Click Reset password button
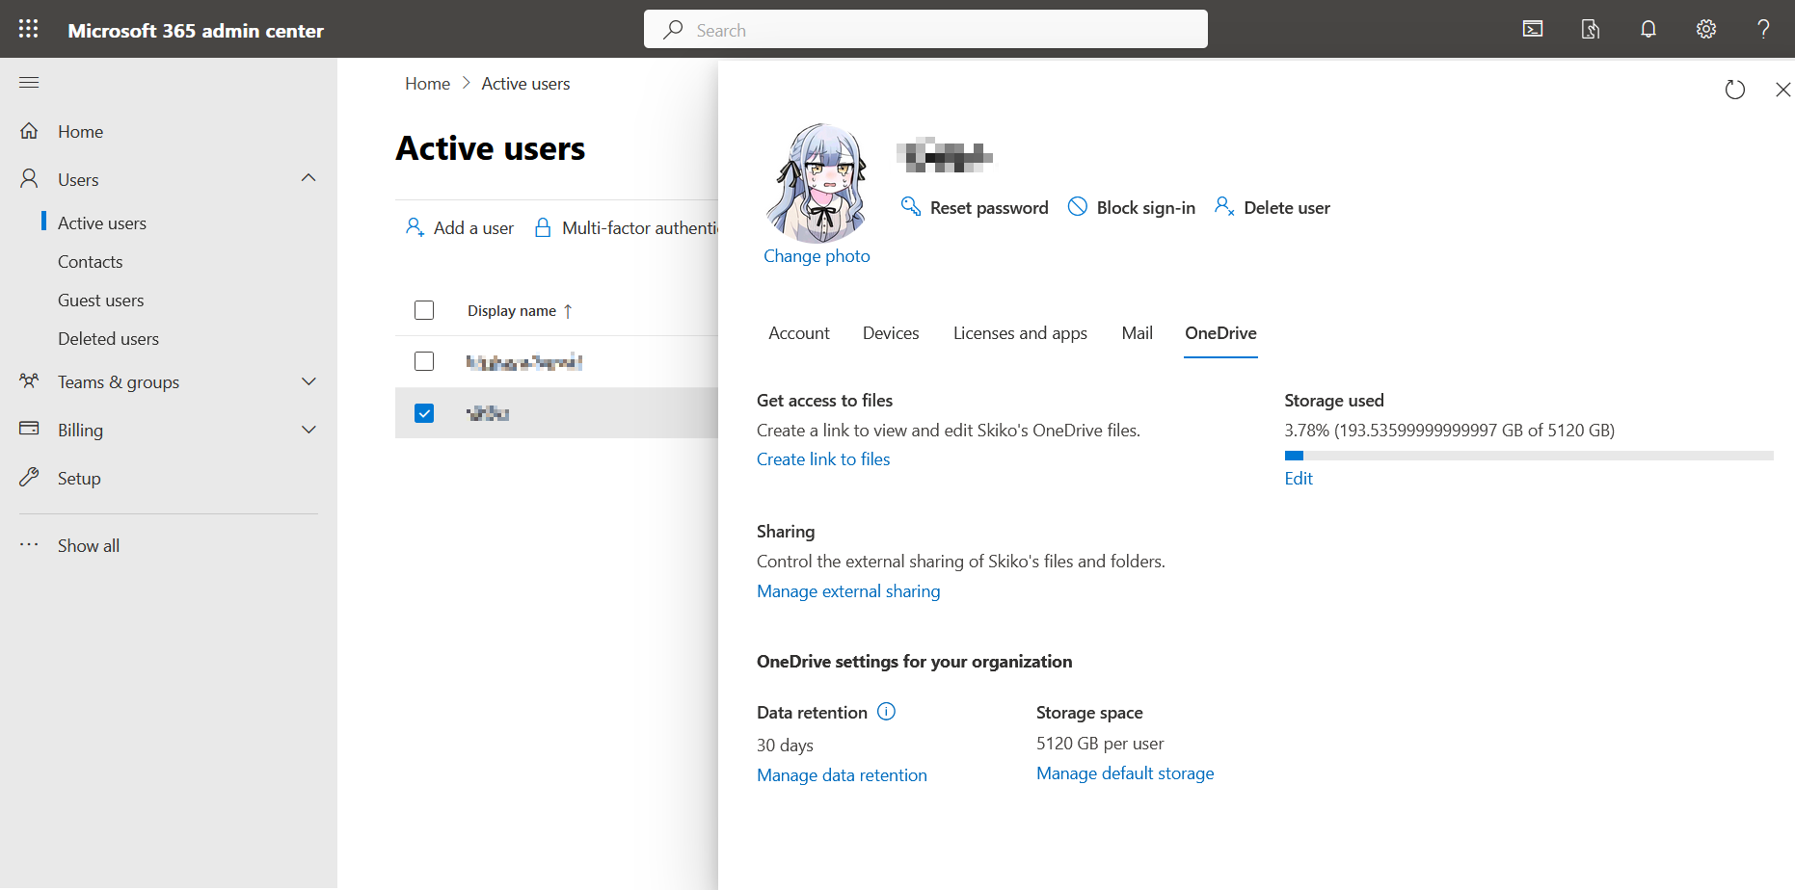Screen dimensions: 1795x890 point(975,208)
